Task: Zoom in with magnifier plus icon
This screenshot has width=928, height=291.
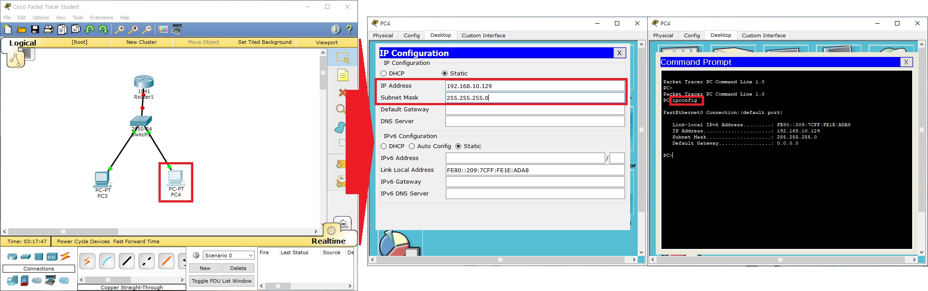Action: 119,29
